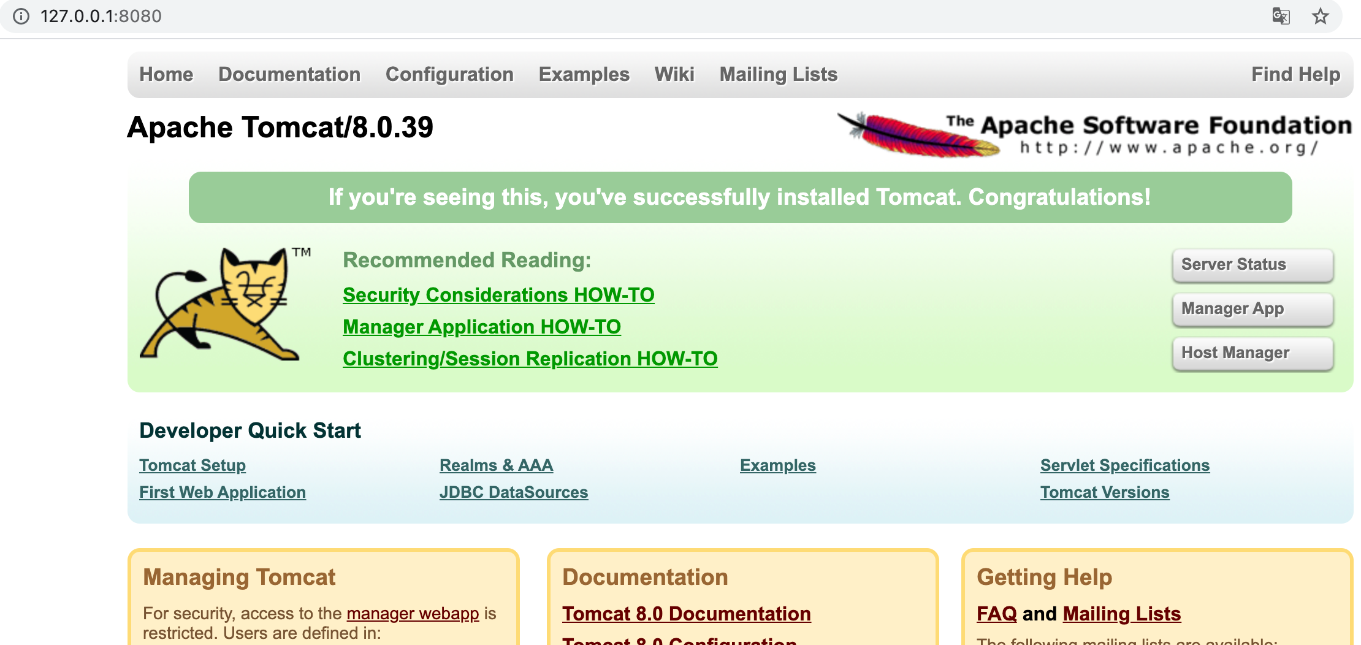This screenshot has height=645, width=1361.
Task: Open Manager Application HOW-TO link
Action: tap(482, 327)
